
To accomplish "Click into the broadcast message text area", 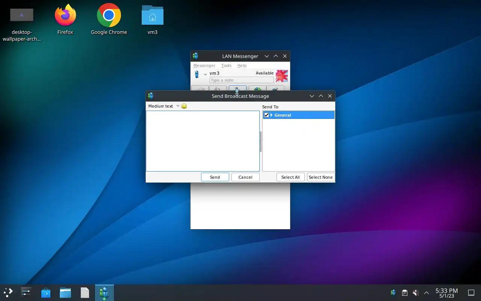I will tap(203, 141).
